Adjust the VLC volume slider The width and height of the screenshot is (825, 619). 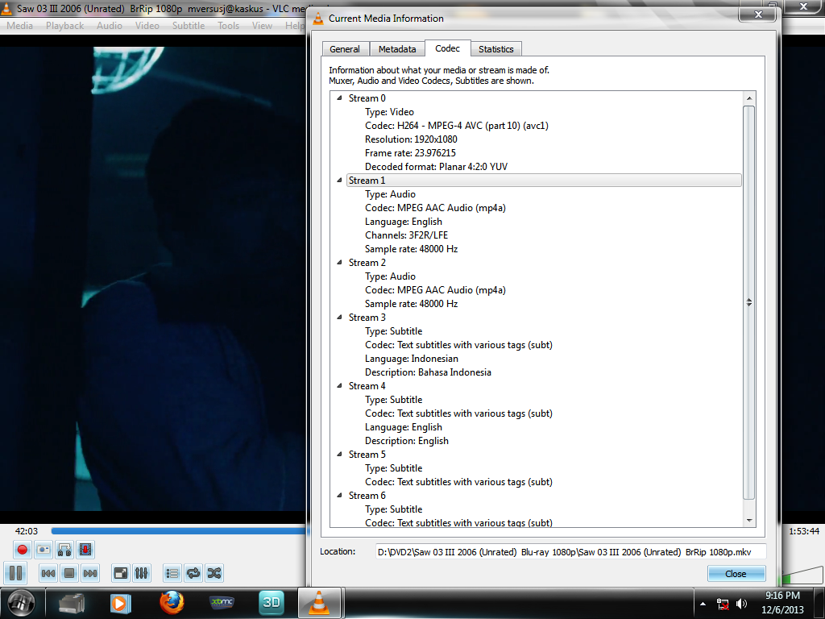[x=803, y=575]
